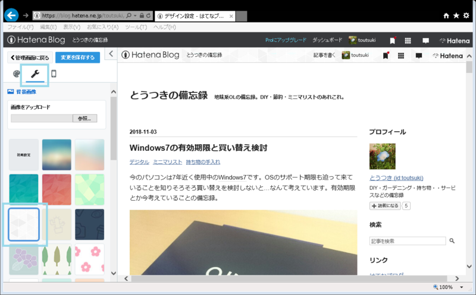
Task: Click 記事を書く in preview header
Action: pos(324,55)
